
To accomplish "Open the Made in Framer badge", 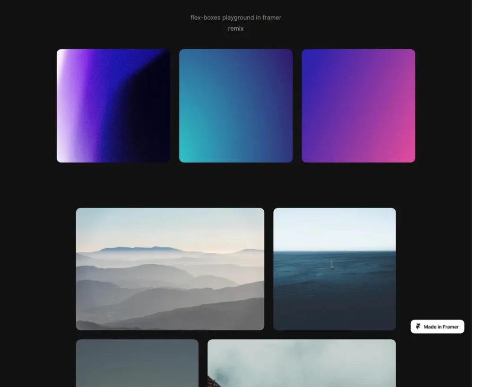I will (x=437, y=327).
